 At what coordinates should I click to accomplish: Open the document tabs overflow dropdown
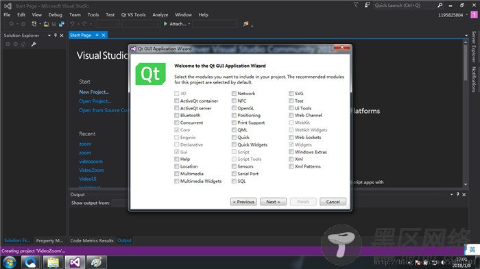click(x=466, y=36)
